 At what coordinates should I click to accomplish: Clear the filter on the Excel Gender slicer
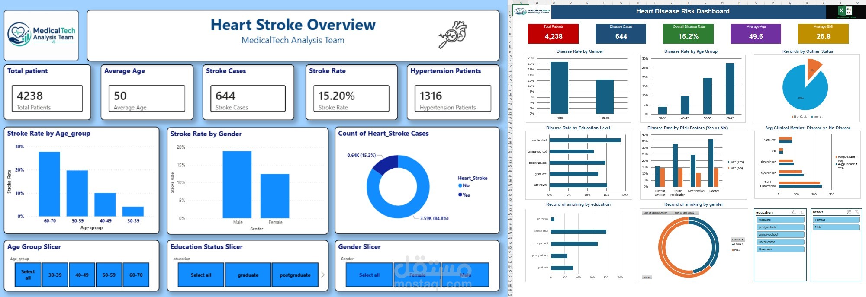(856, 212)
